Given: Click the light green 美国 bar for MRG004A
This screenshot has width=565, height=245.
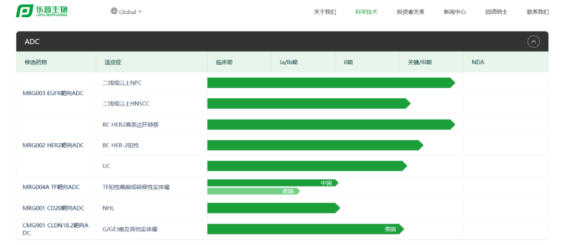Looking at the screenshot, I should pos(253,191).
